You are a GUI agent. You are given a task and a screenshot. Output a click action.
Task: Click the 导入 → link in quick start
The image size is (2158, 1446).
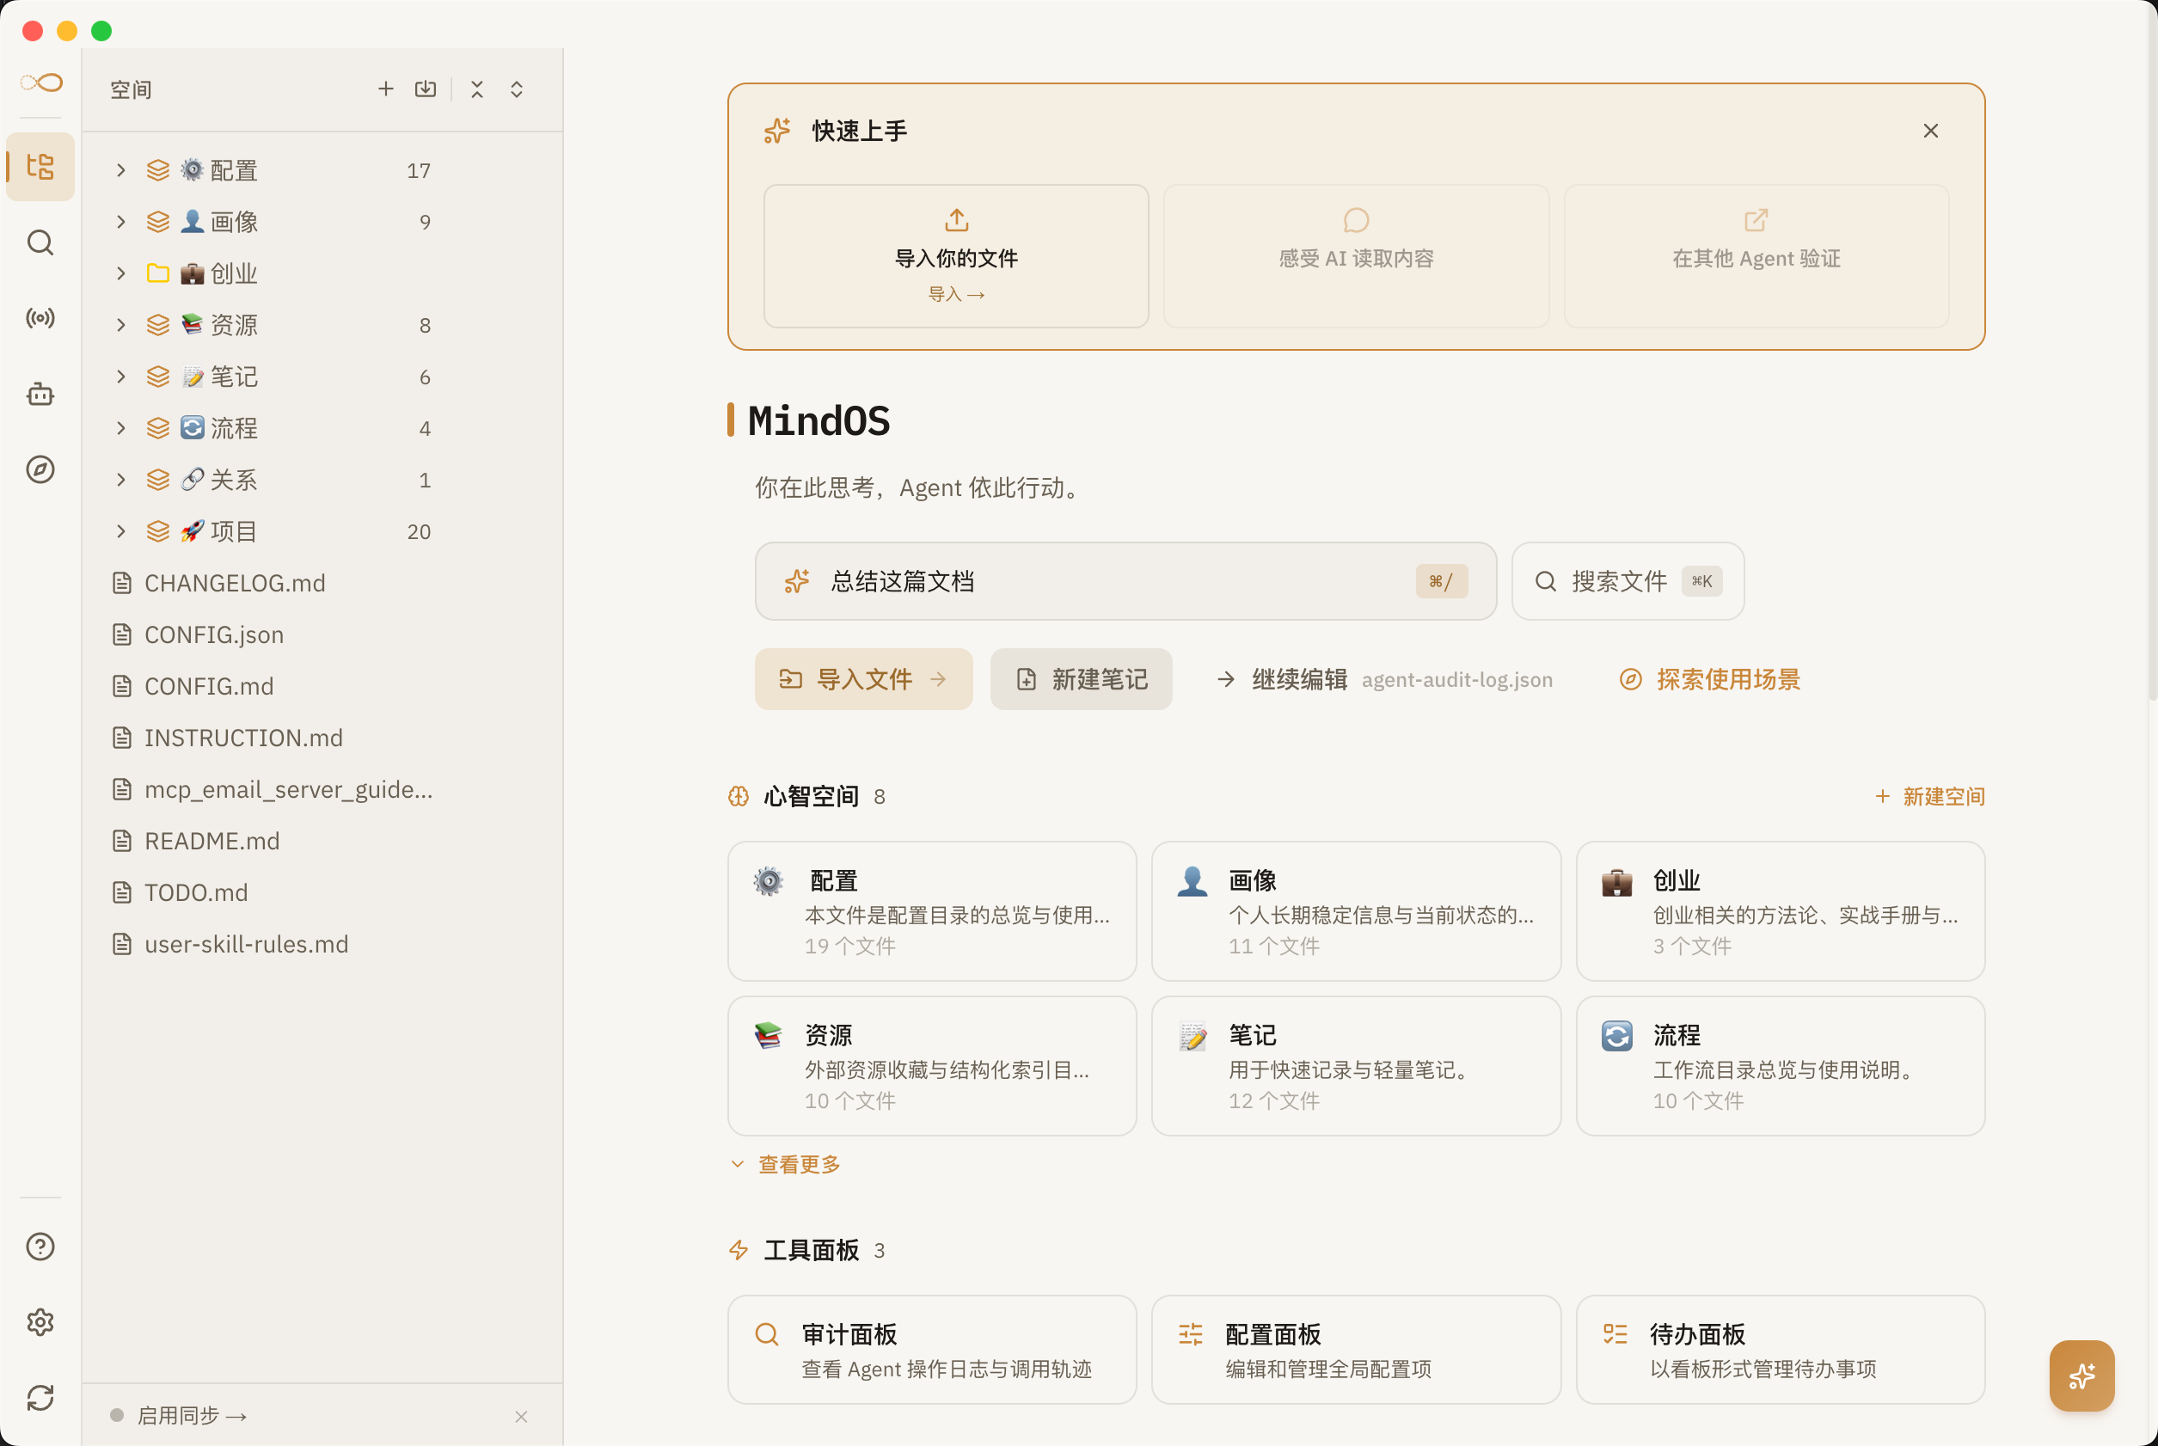pos(955,294)
